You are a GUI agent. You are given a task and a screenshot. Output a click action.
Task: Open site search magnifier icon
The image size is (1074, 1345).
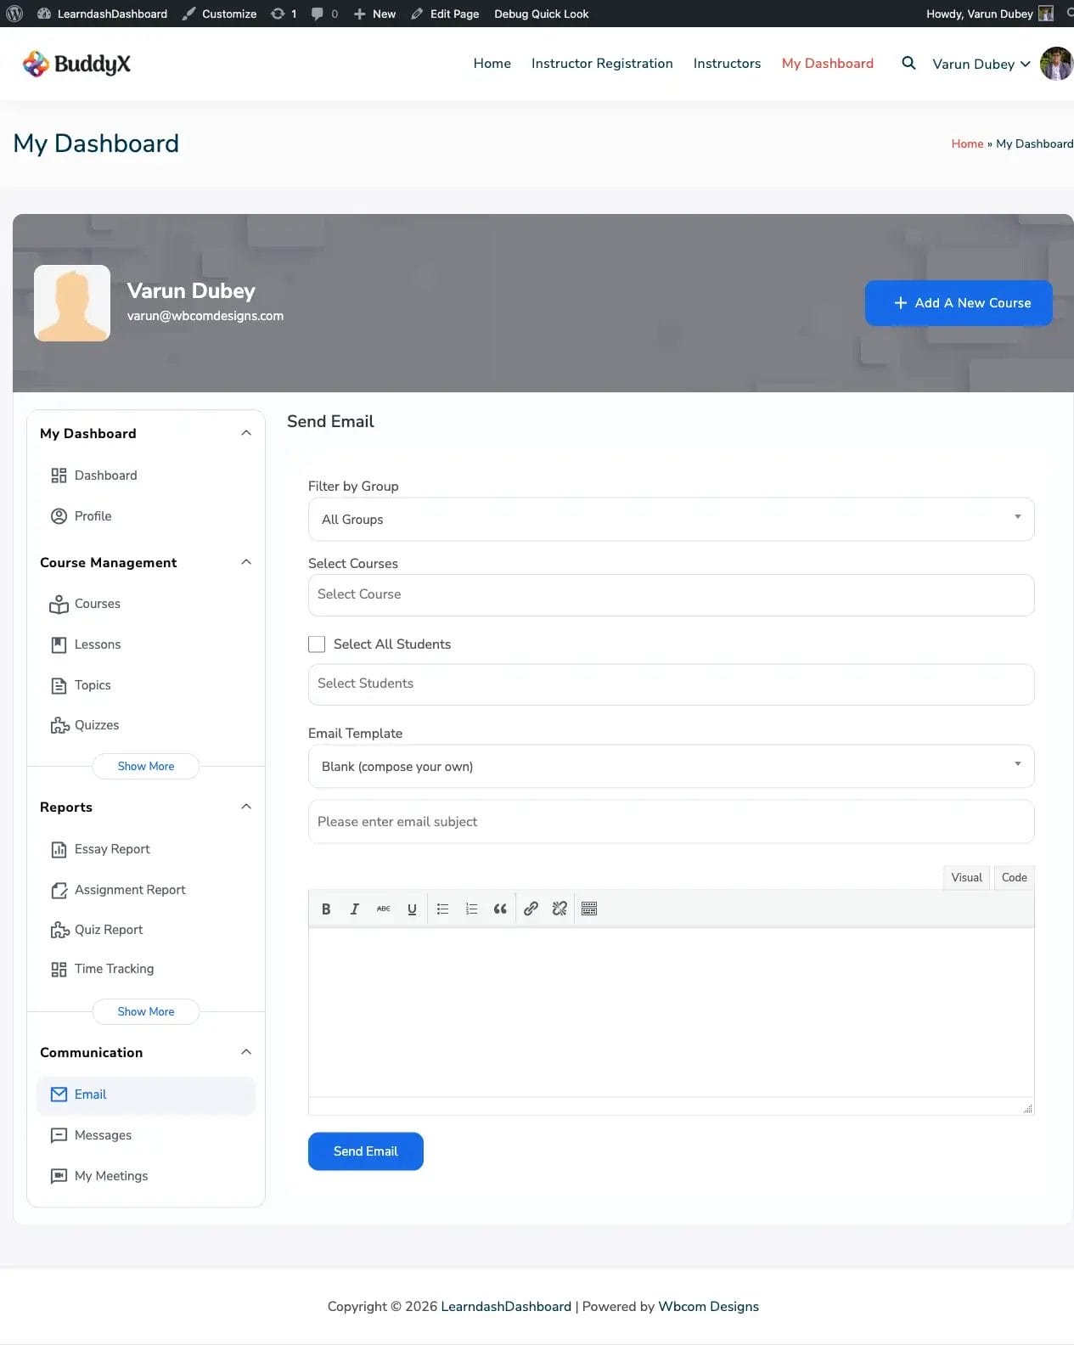pyautogui.click(x=908, y=63)
